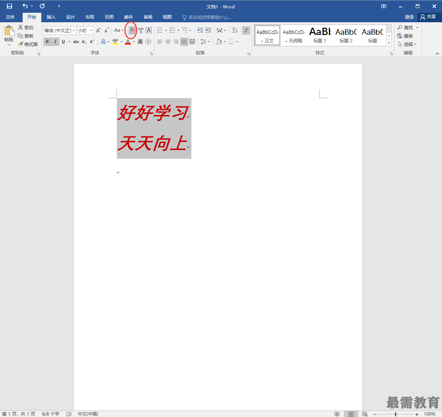Image resolution: width=442 pixels, height=417 pixels.
Task: Toggle underline formatting
Action: click(63, 42)
